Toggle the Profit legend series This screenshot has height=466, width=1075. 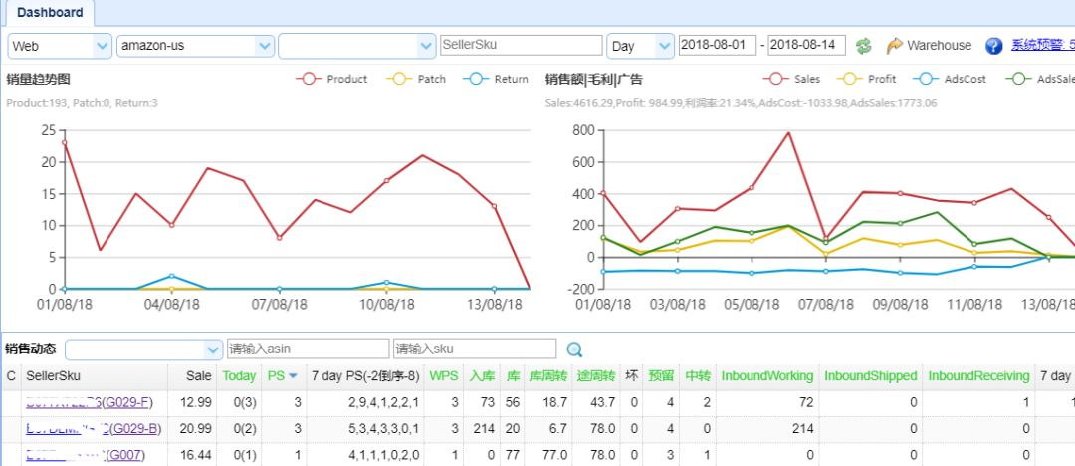tap(867, 79)
